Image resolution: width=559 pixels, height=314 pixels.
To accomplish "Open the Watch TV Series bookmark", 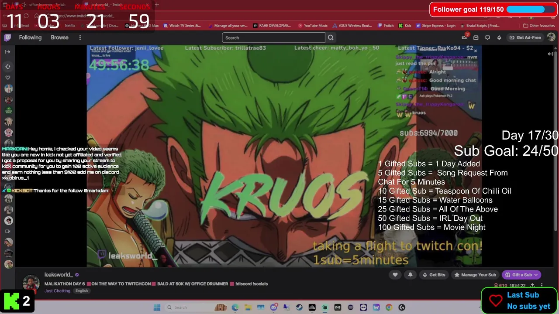I will 182,26.
